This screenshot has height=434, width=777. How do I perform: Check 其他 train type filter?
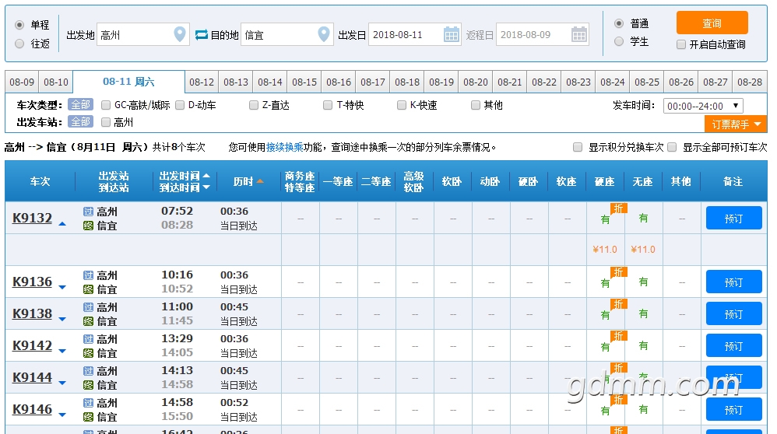click(x=476, y=105)
